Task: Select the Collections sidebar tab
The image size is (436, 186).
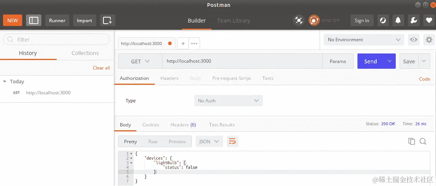Action: (85, 53)
